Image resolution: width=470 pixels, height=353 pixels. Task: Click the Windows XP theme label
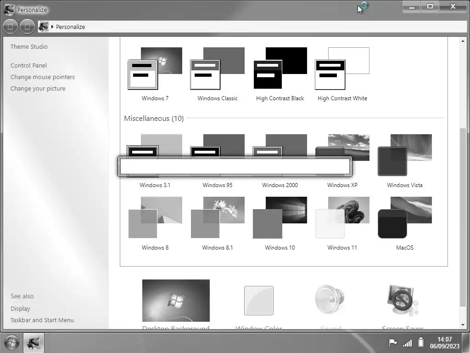[342, 185]
